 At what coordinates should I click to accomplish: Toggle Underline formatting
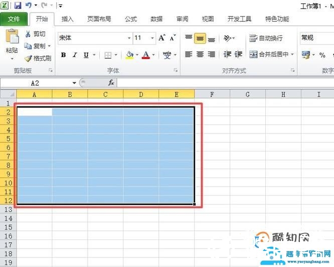[86, 55]
